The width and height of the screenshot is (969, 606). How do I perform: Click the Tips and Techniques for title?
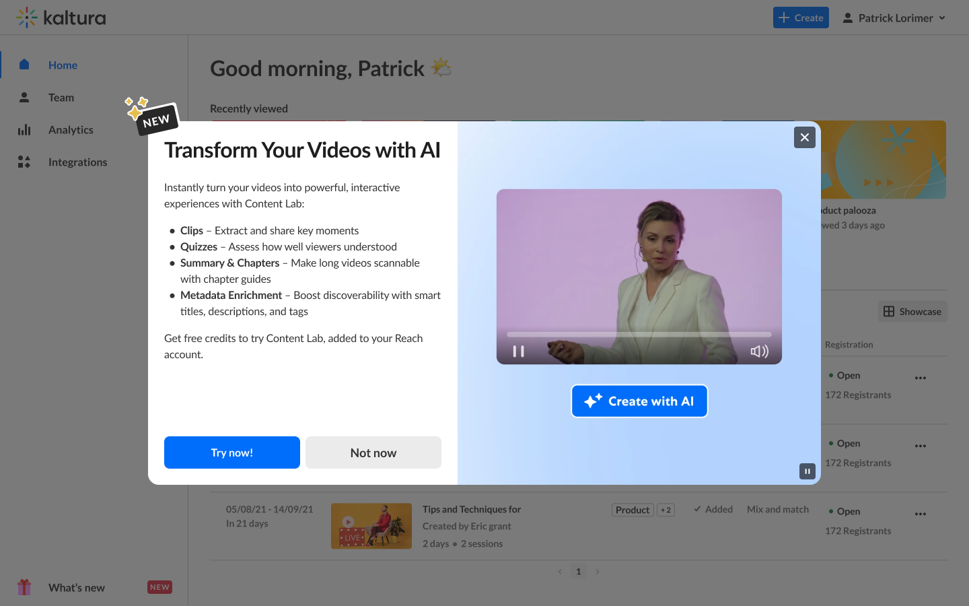pyautogui.click(x=472, y=509)
